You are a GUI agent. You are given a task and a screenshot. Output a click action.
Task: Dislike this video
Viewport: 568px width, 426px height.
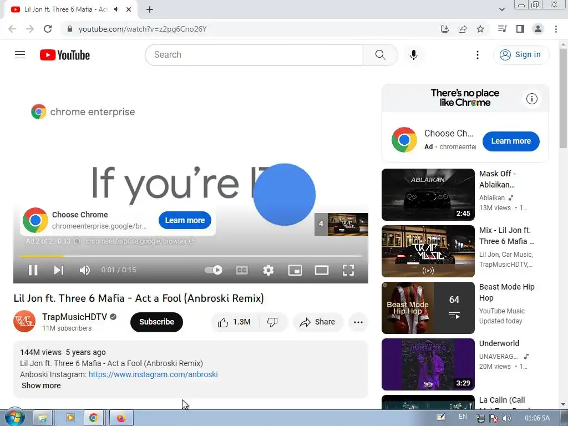272,322
